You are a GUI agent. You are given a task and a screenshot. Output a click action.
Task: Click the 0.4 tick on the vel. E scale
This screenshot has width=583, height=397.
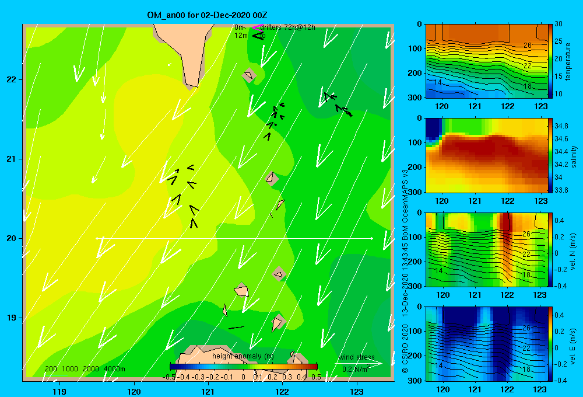coord(559,315)
